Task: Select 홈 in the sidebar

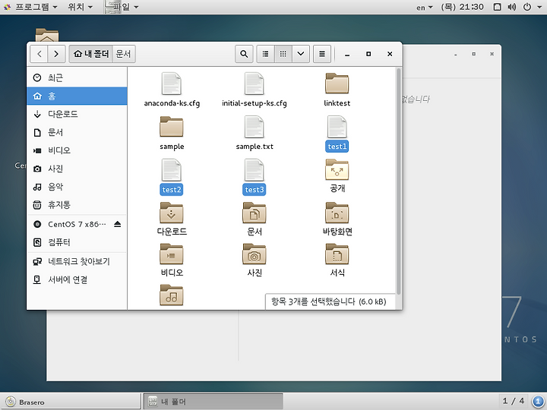Action: pos(77,96)
